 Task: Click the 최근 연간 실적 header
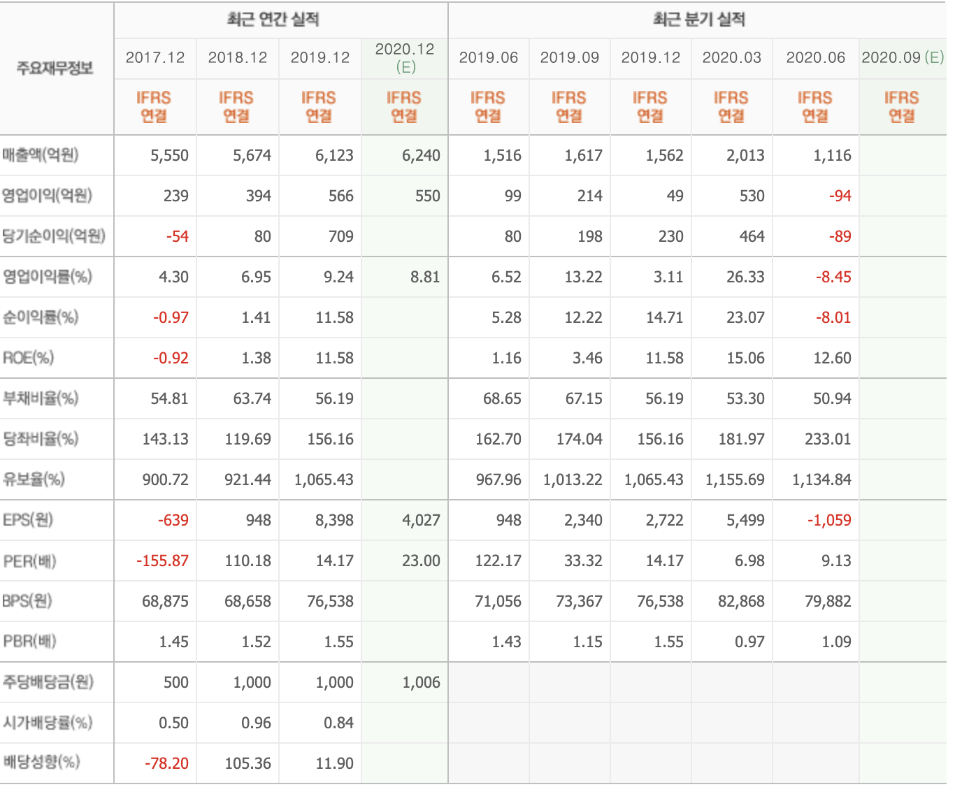[273, 20]
